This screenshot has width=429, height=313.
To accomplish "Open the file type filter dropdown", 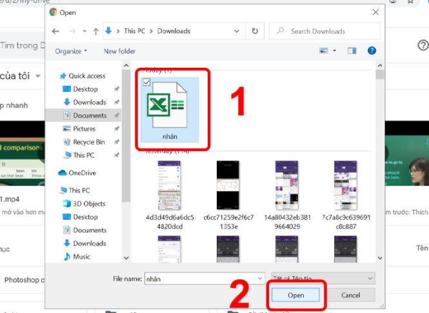I will click(323, 279).
